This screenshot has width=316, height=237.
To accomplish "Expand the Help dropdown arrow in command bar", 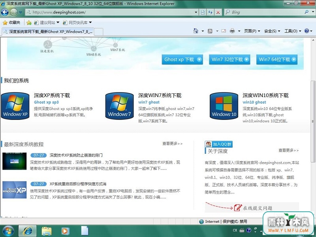I will point(311,31).
